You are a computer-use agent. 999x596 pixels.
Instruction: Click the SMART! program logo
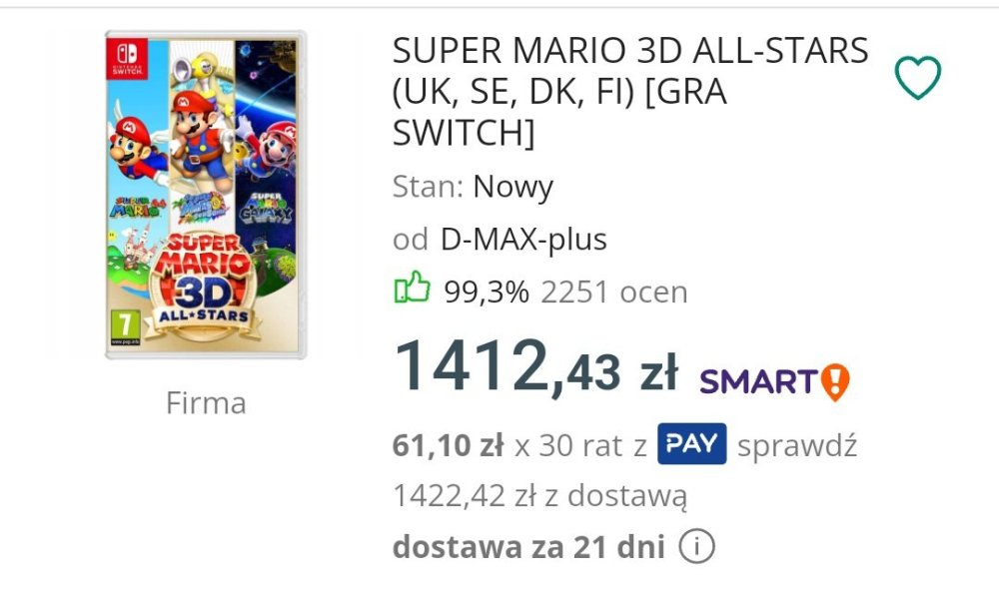(x=774, y=380)
